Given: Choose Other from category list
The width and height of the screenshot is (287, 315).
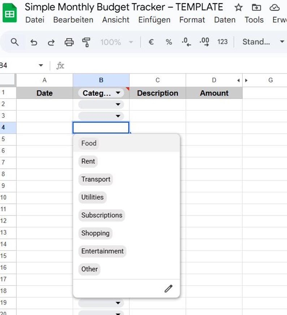Looking at the screenshot, I should [127, 269].
